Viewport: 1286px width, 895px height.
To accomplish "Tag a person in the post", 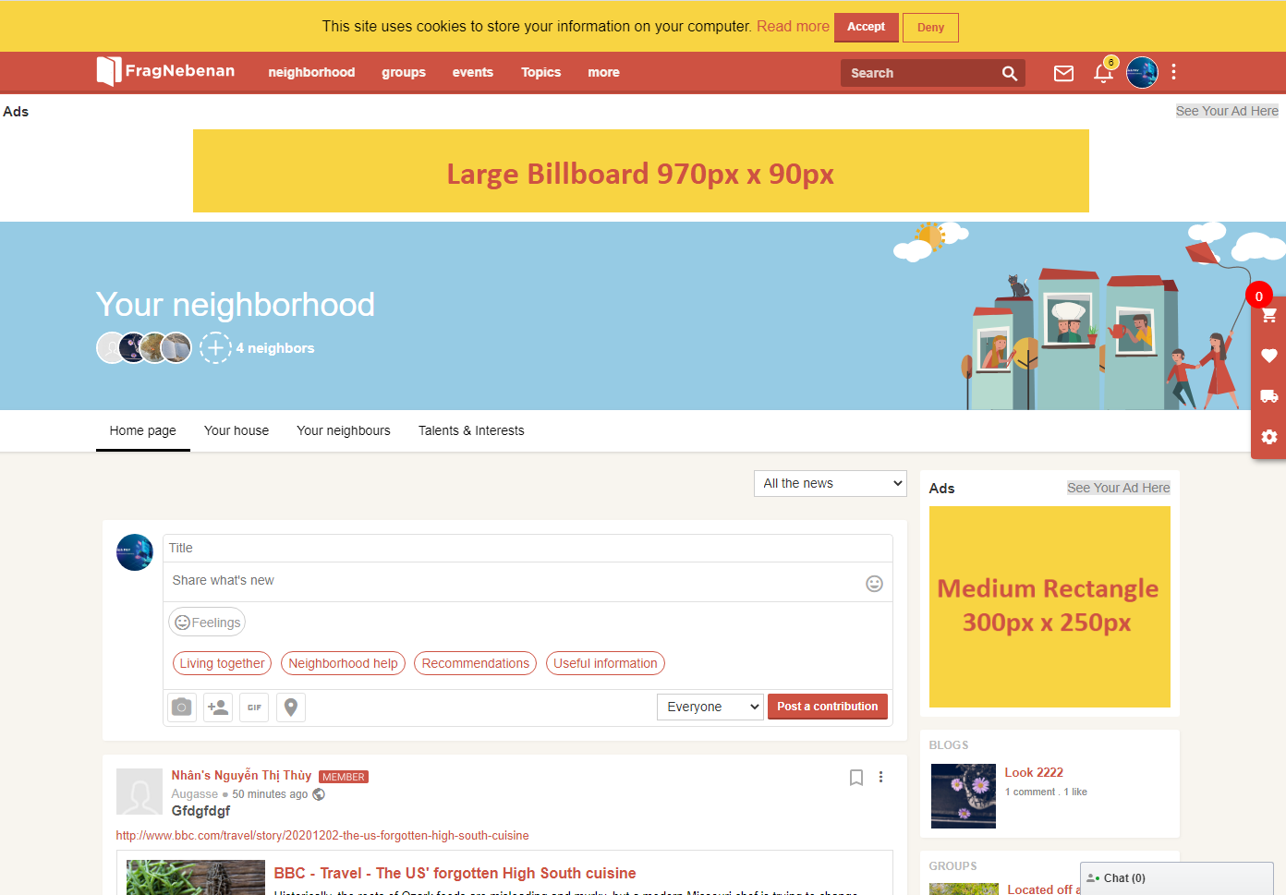I will point(218,708).
